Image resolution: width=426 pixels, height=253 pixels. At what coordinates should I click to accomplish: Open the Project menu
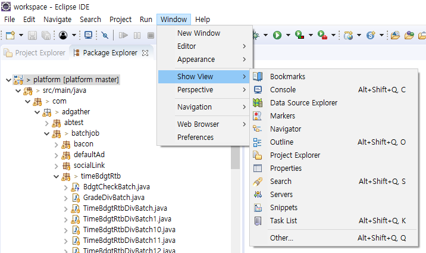[x=120, y=20]
